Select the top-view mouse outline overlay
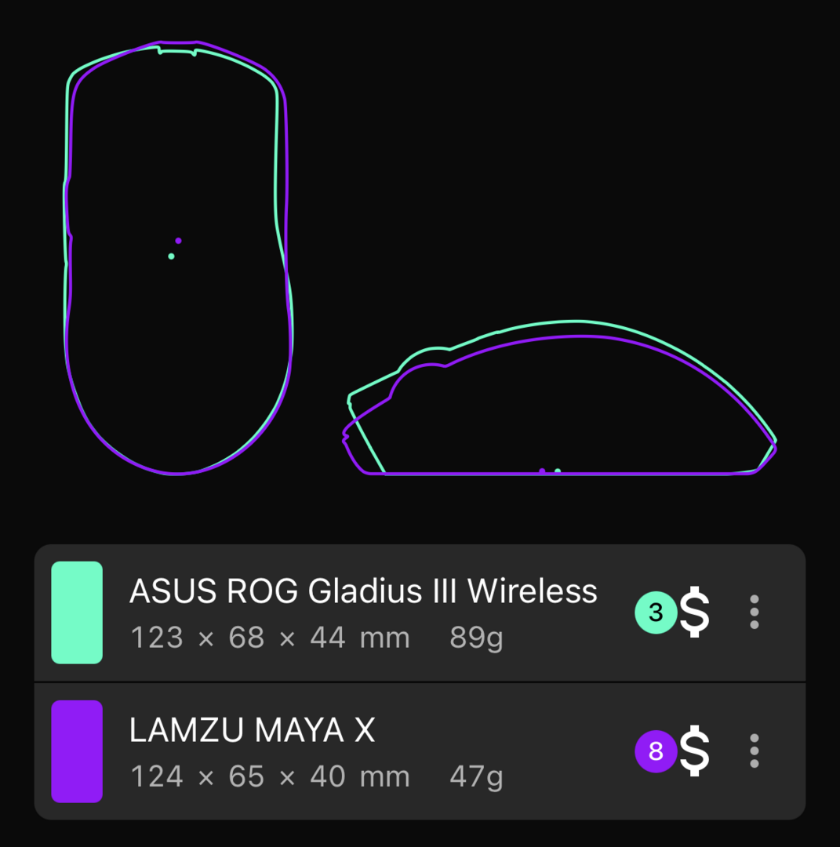 [x=178, y=258]
